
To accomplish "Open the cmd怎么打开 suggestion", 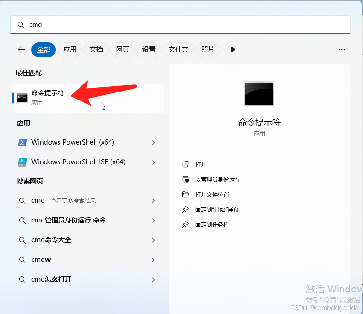I will click(x=51, y=279).
